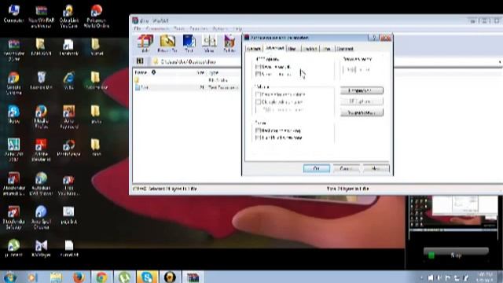Select the Mozilla Firefox desktop shortcut

pos(41,117)
